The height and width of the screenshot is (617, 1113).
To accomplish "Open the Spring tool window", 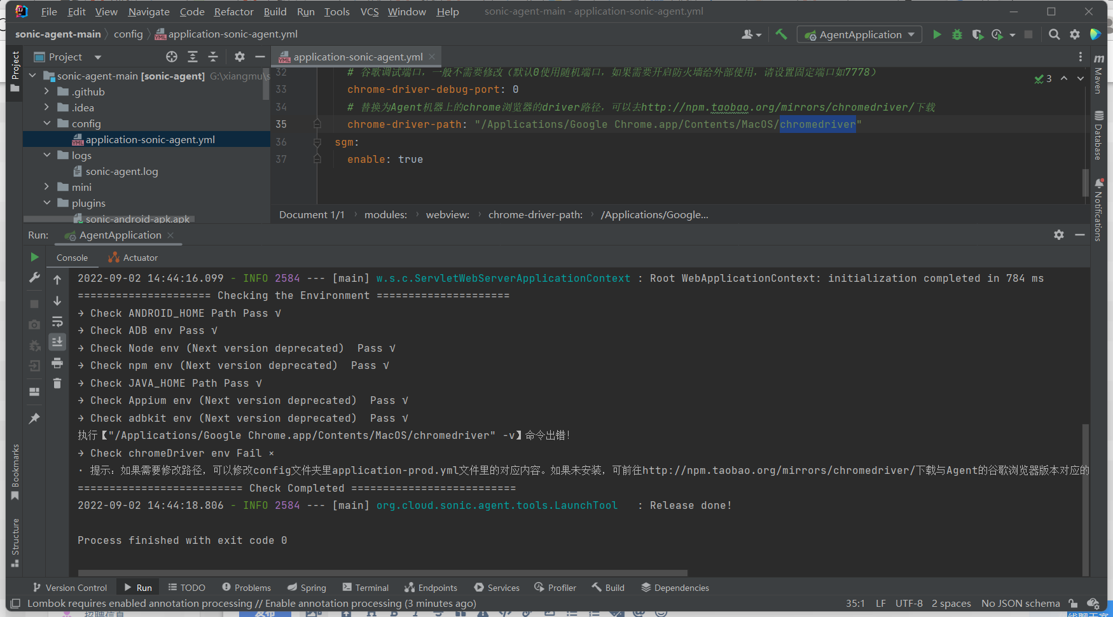I will [x=307, y=588].
